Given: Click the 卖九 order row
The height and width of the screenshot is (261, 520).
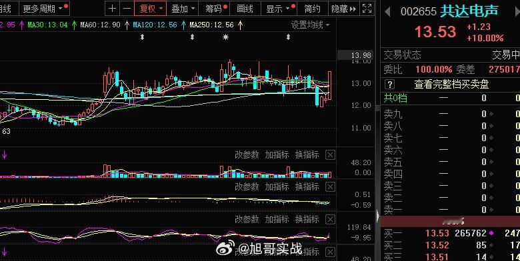Looking at the screenshot, I should coord(451,115).
